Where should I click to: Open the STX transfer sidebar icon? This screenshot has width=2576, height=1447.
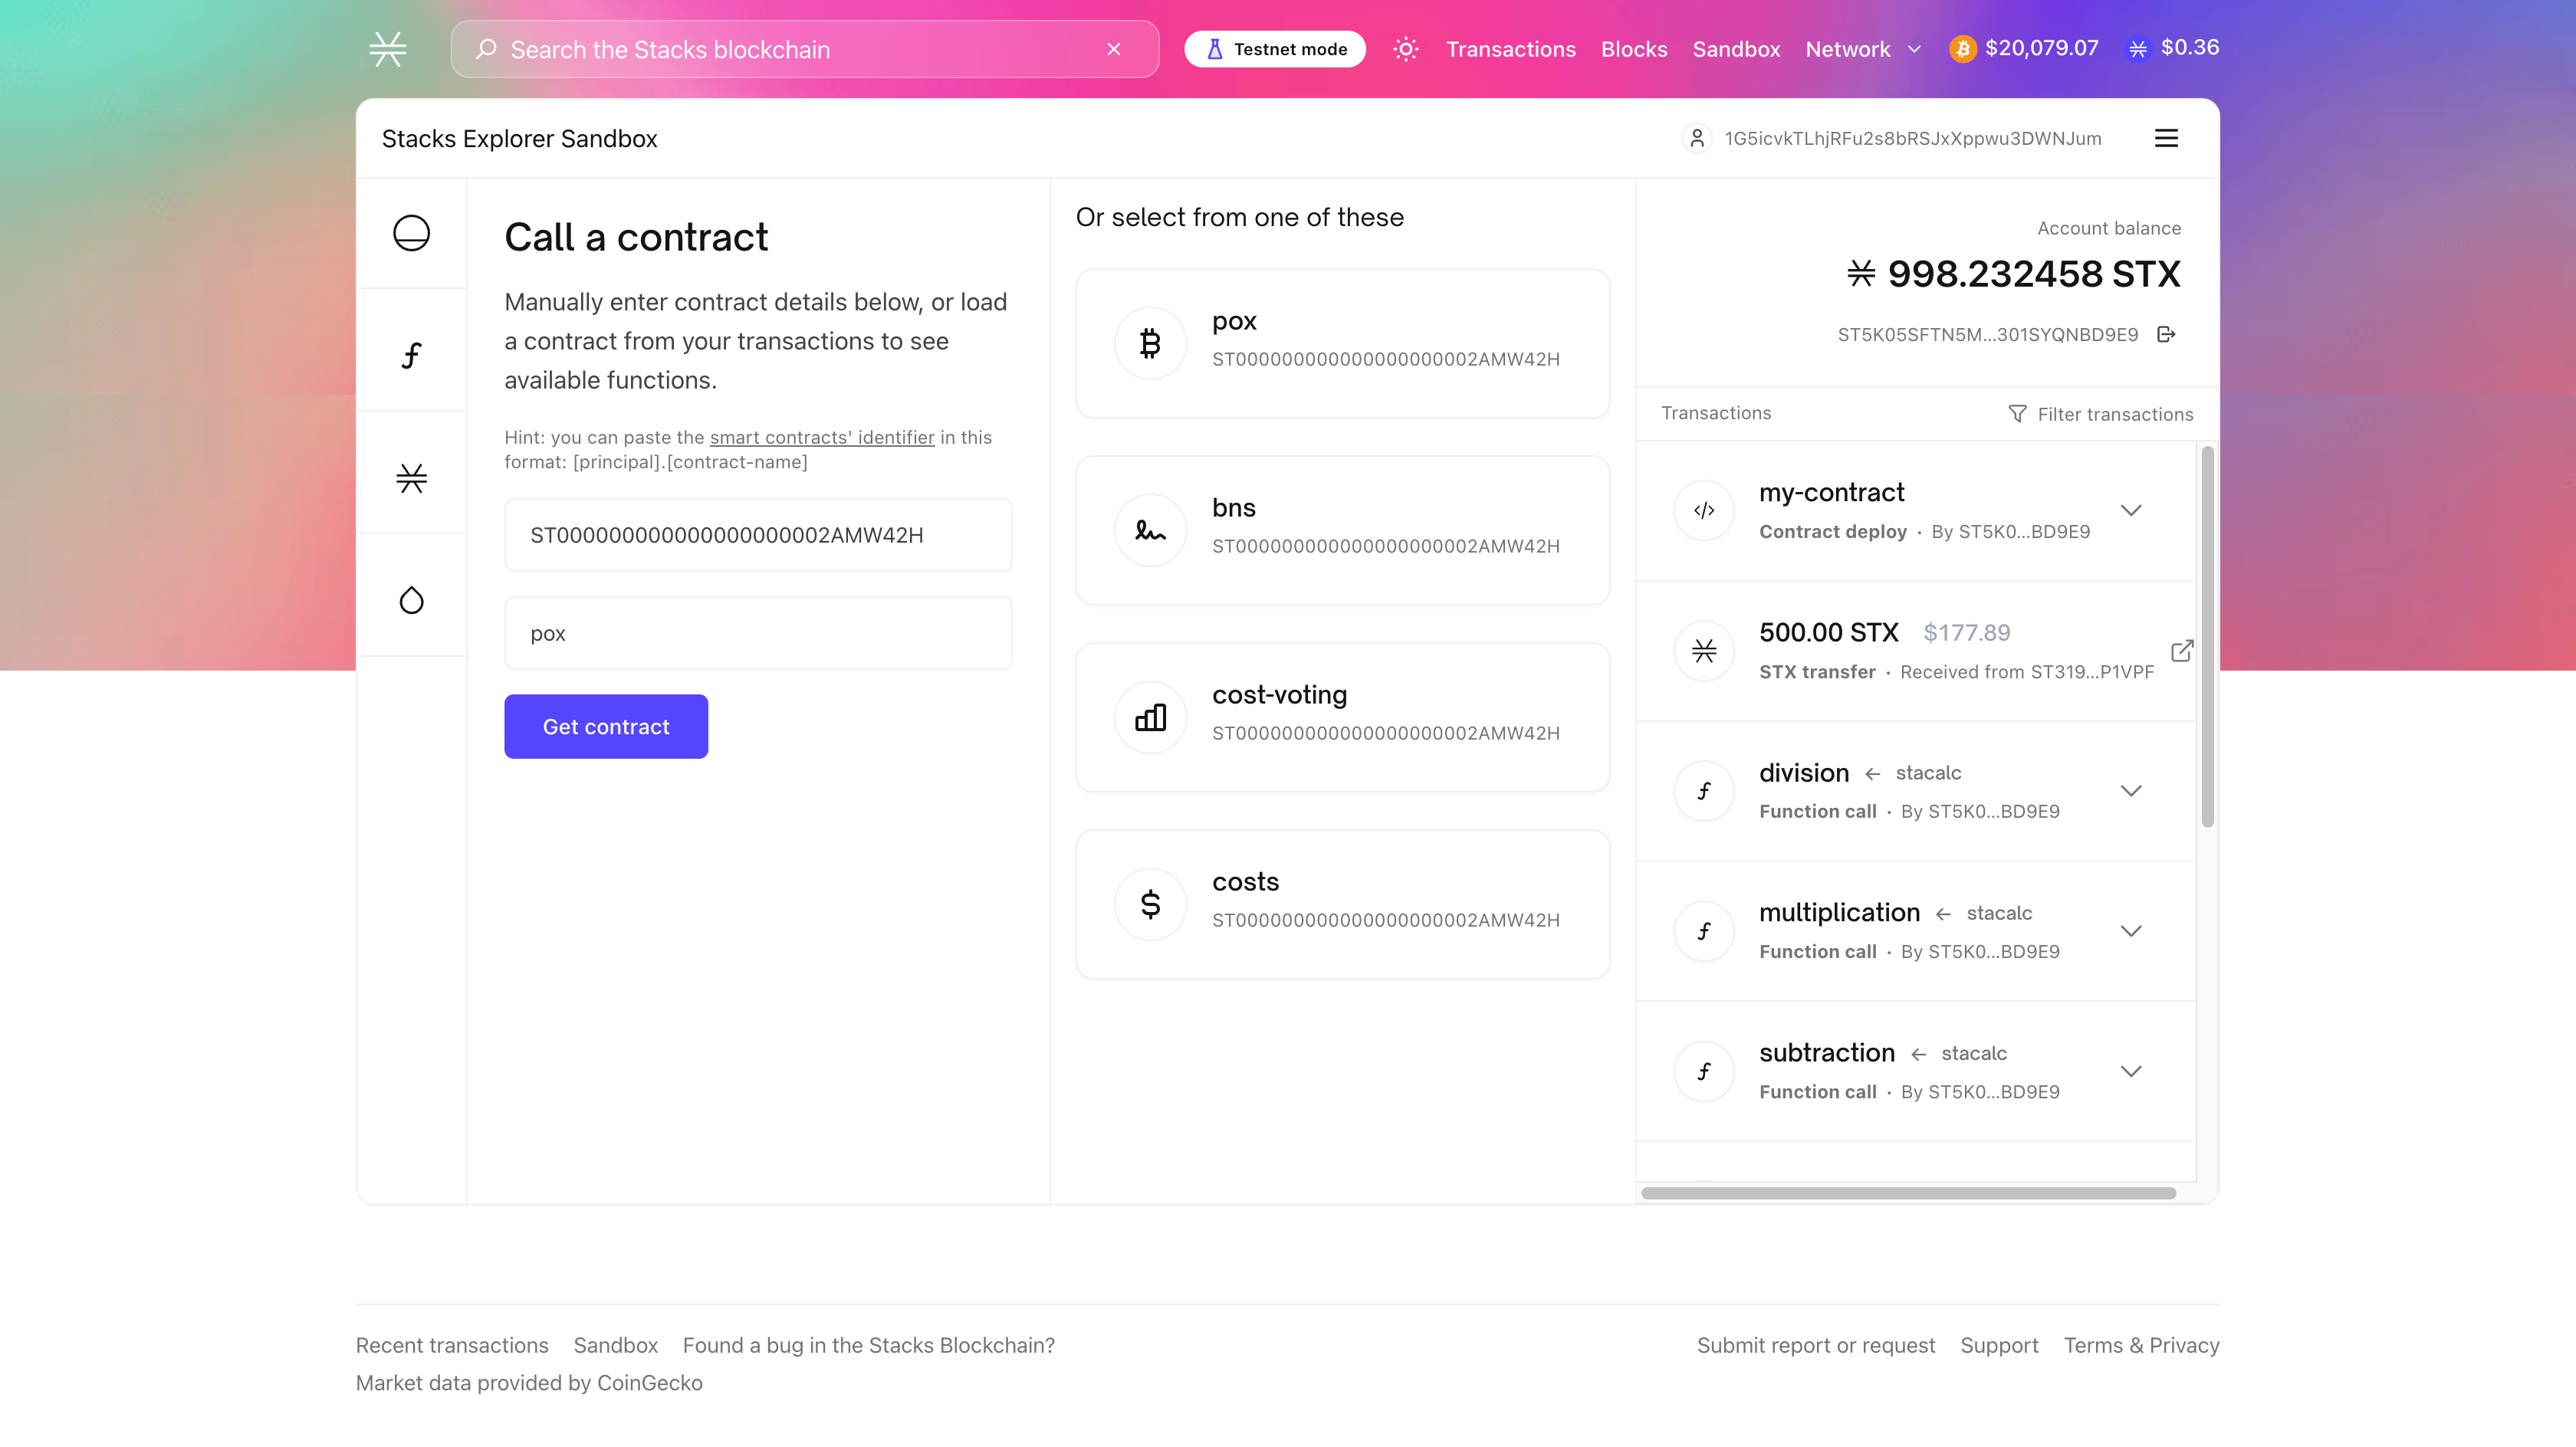tap(411, 478)
